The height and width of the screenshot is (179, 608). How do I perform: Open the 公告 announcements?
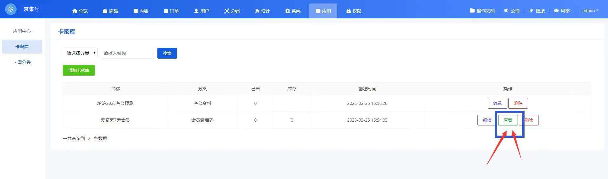tap(512, 11)
